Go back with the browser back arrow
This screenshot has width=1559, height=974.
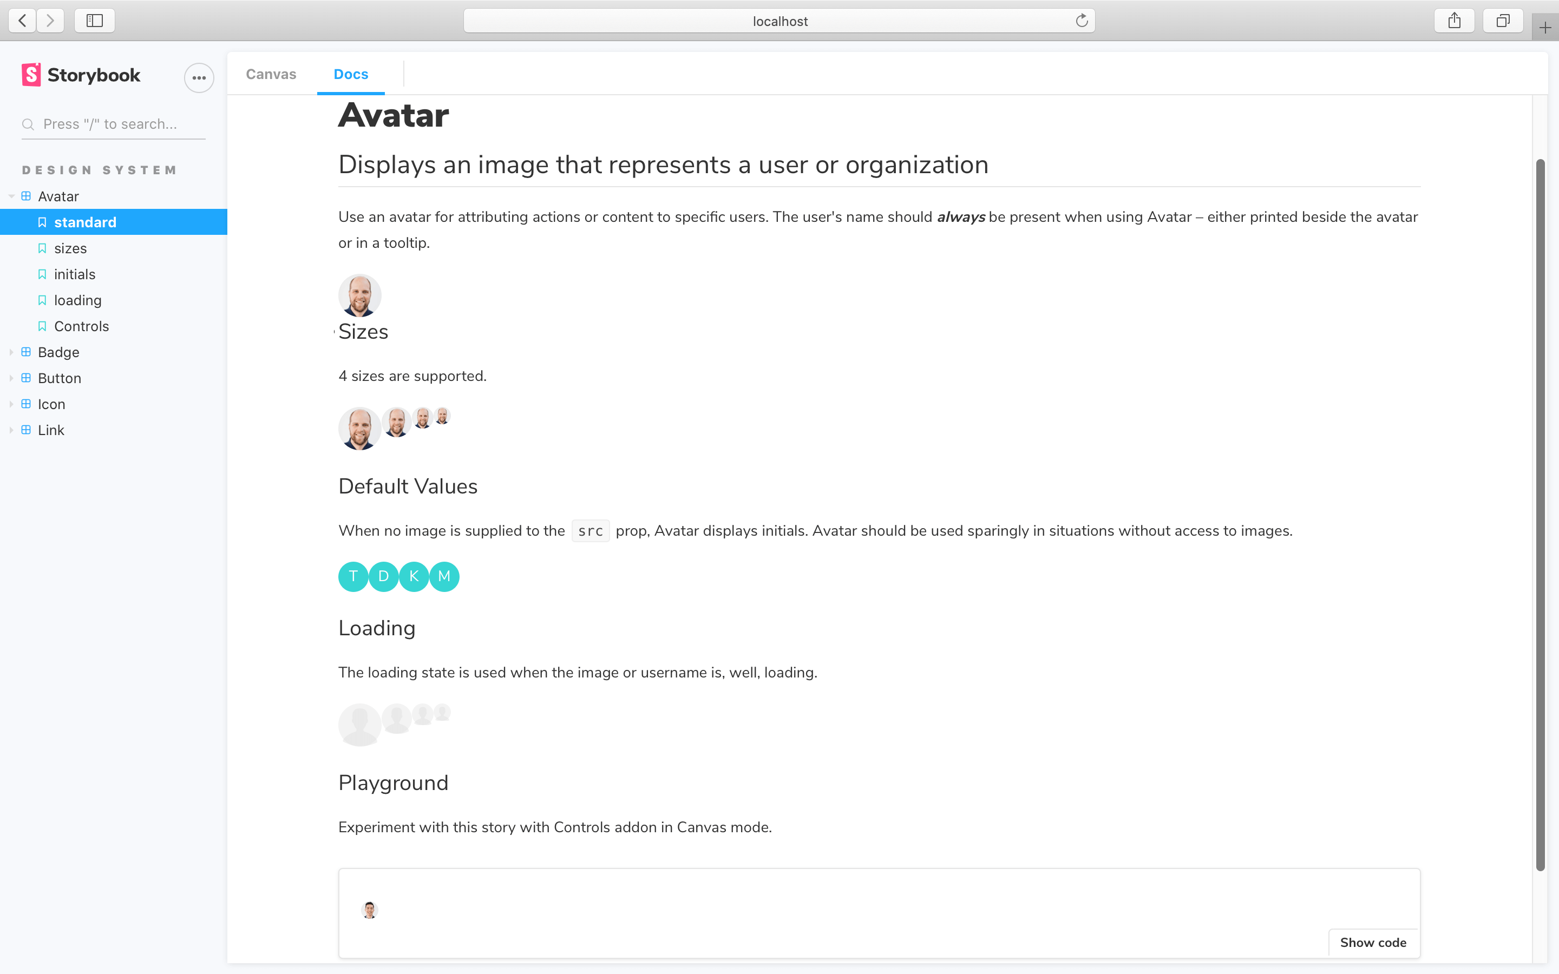point(23,21)
